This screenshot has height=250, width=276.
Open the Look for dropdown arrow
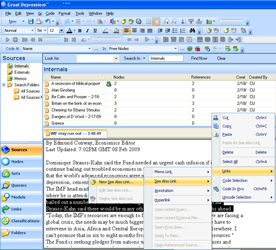(x=116, y=58)
